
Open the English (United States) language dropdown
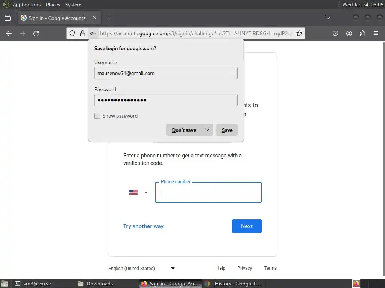click(142, 268)
